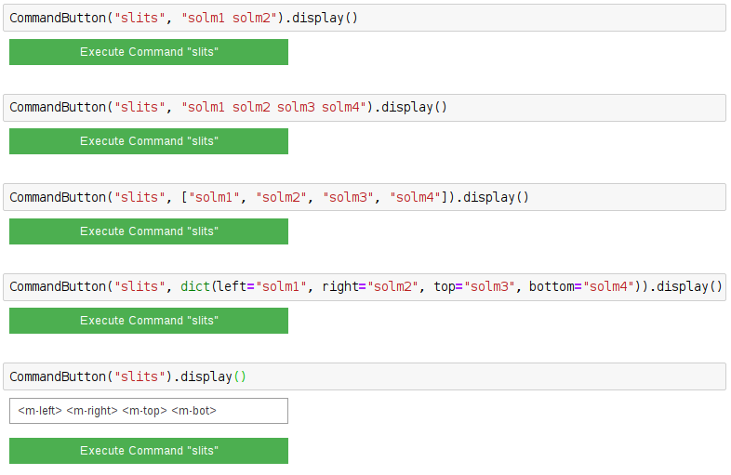The image size is (731, 475).
Task: Click Execute Command button below the m-left input field
Action: tap(149, 451)
